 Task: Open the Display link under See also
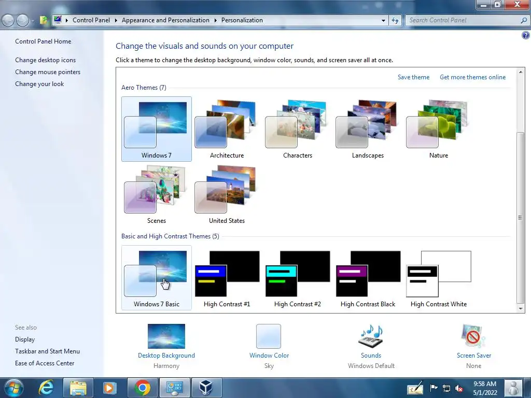point(25,339)
